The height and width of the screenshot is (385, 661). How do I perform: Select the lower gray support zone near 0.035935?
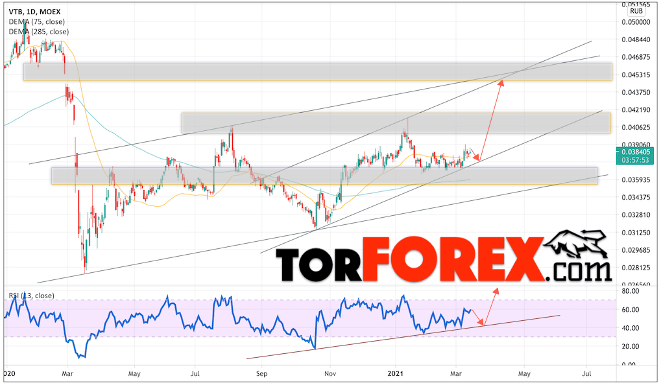[324, 176]
